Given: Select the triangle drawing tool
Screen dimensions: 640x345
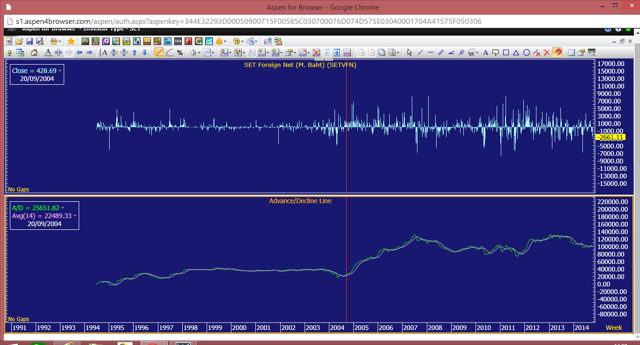Looking at the screenshot, I should 516,52.
